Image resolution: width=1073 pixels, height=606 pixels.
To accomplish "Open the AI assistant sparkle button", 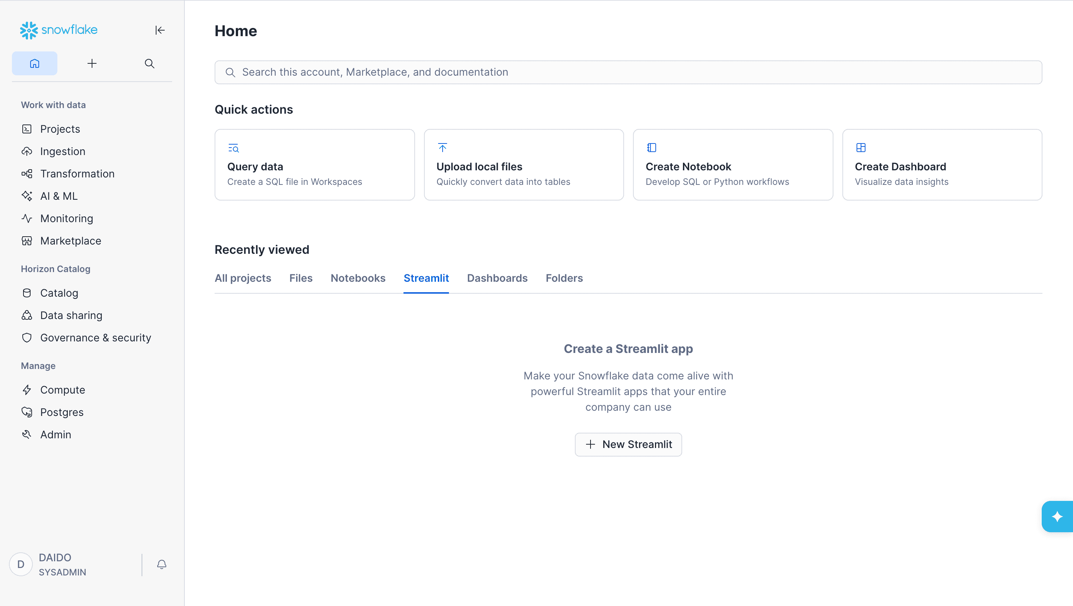I will [1057, 517].
